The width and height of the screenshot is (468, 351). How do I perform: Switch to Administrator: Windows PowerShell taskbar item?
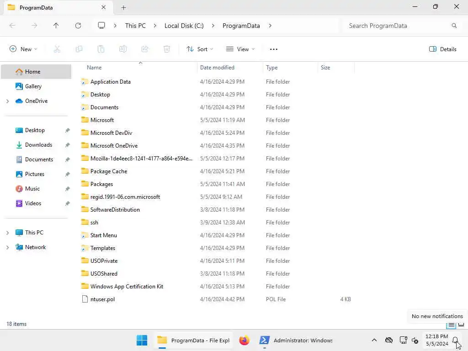296,340
